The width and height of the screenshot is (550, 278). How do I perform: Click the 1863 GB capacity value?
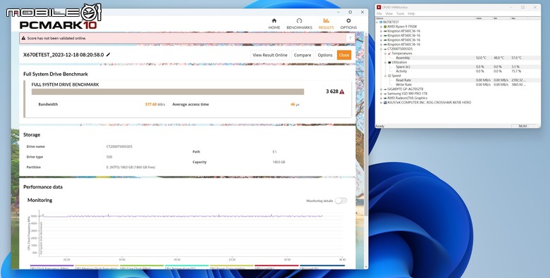point(279,162)
